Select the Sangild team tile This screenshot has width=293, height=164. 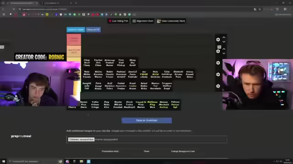click(87, 86)
